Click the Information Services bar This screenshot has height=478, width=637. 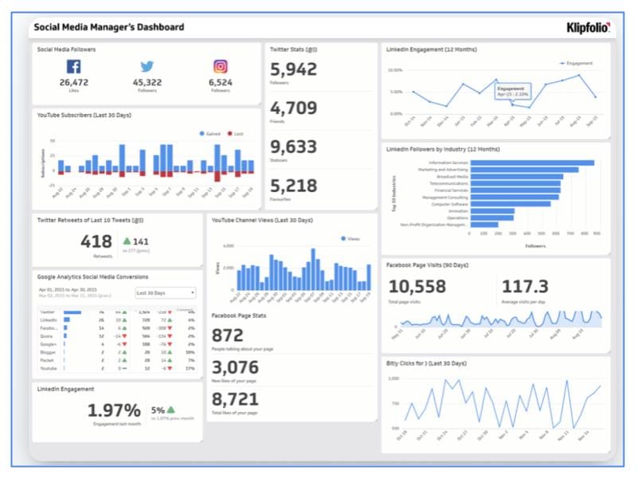532,163
